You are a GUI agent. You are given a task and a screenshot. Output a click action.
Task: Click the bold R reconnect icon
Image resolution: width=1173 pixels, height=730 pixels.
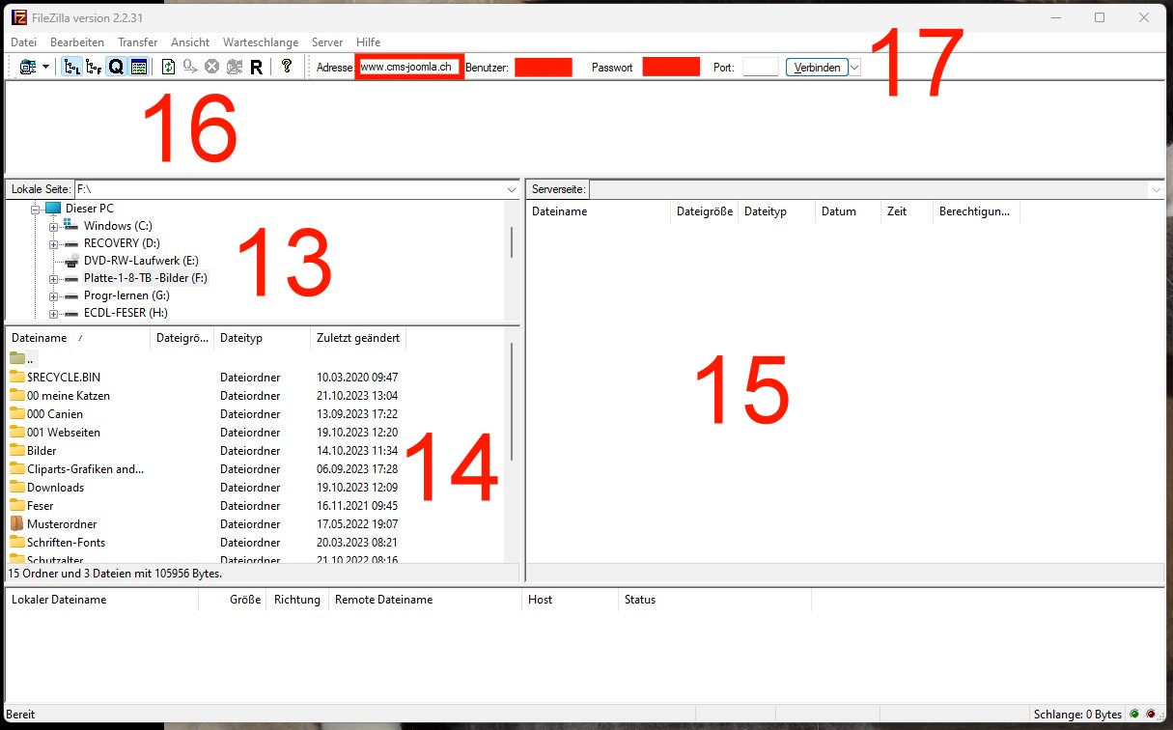(x=256, y=67)
